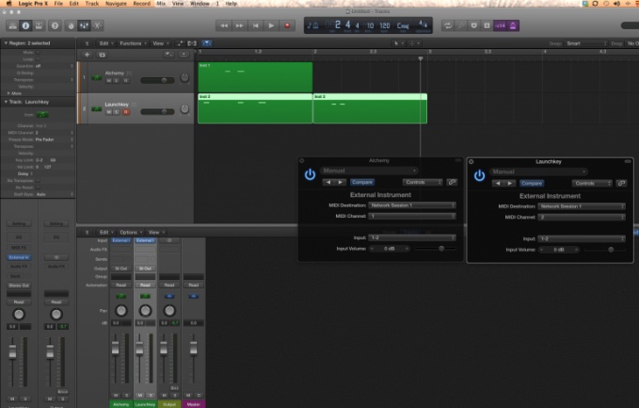
Task: Open MIDI Channel dropdown in Launchkey window
Action: tap(581, 216)
